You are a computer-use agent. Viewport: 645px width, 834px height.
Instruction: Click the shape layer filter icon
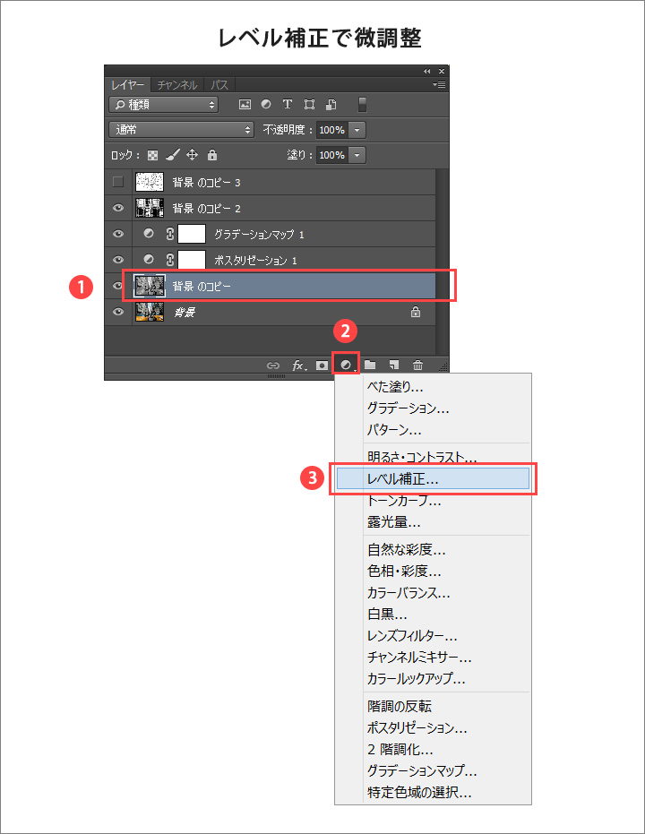(x=309, y=104)
